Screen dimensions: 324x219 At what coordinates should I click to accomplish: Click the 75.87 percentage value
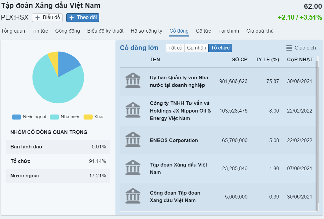[x=272, y=81]
